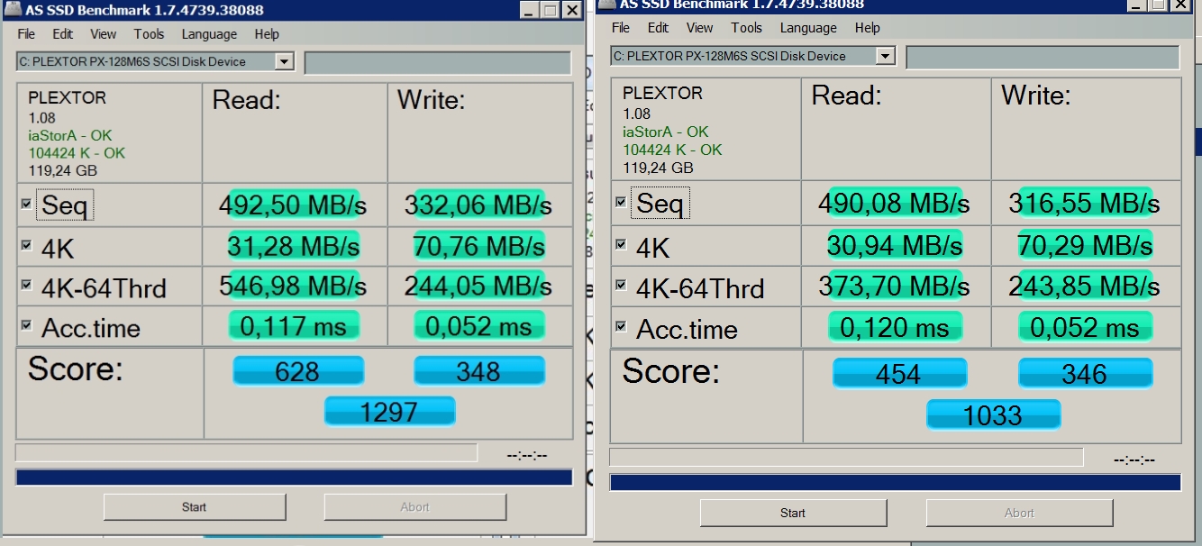The height and width of the screenshot is (546, 1202).
Task: Open Edit menu in left window
Action: coord(62,34)
